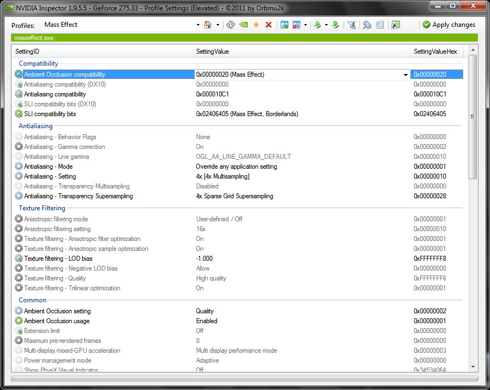Click the 'High quality' texture filtering value
The image size is (490, 390).
click(x=211, y=278)
